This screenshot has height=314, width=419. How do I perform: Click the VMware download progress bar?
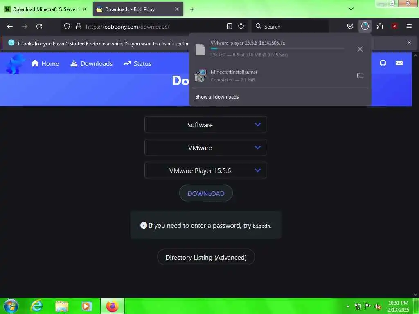point(277,49)
